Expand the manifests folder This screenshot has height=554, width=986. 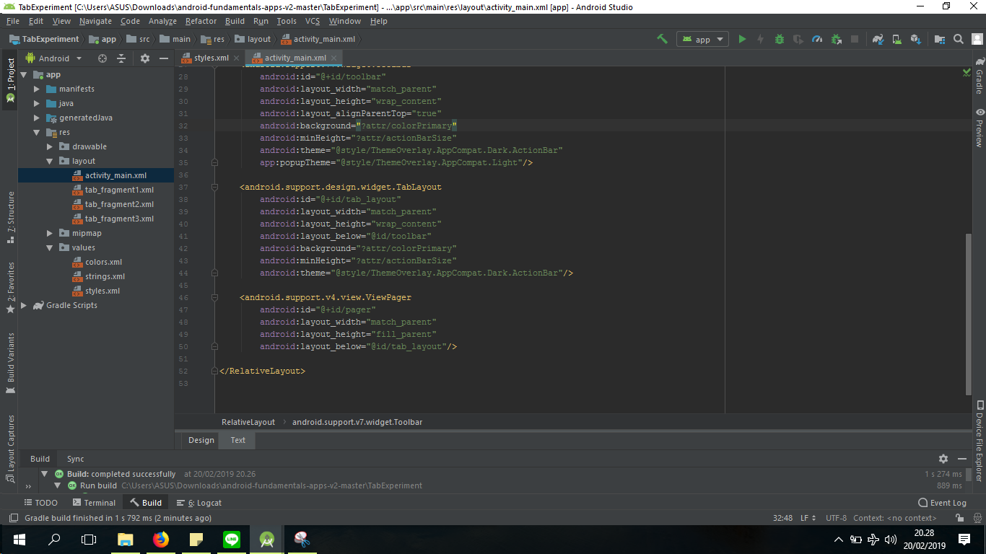(37, 88)
